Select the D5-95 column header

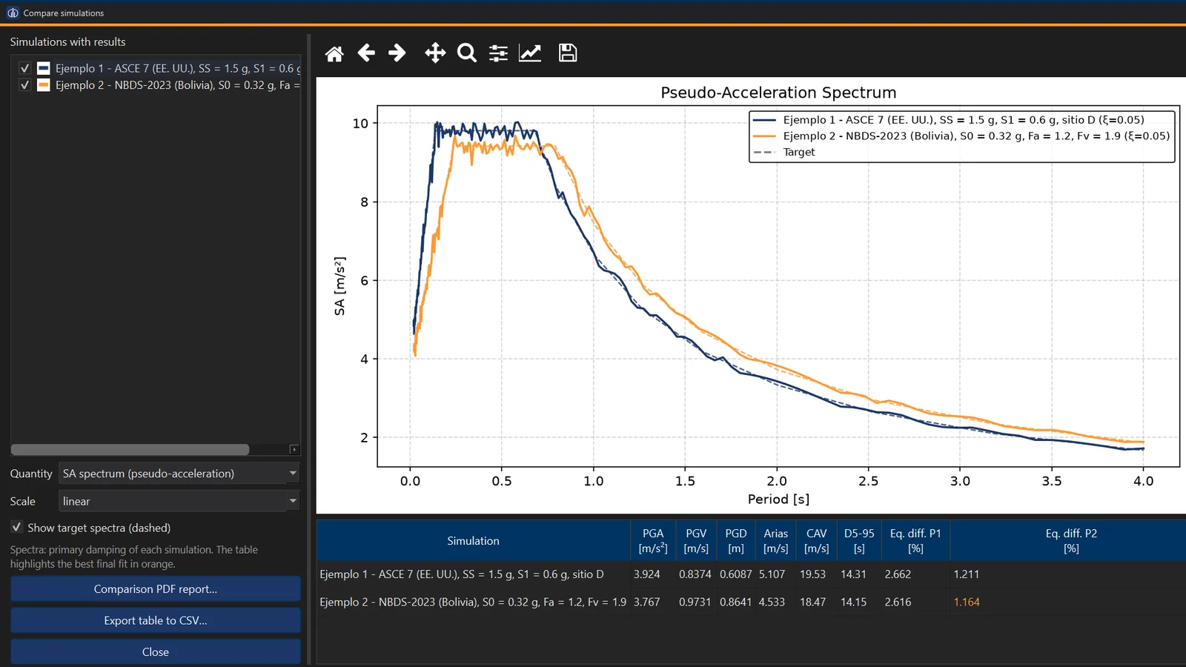pyautogui.click(x=859, y=541)
